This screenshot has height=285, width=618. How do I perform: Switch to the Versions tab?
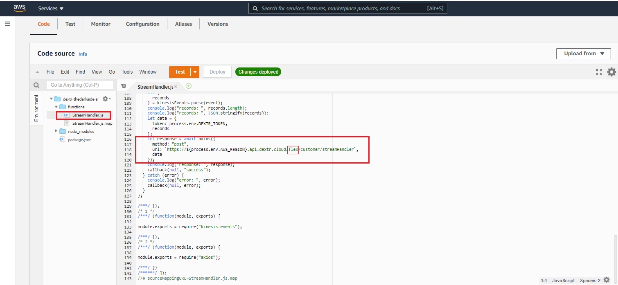(218, 24)
